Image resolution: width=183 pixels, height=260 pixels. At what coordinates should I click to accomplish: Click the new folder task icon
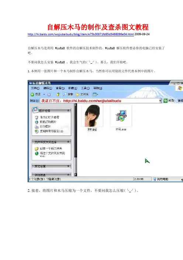click(x=37, y=149)
